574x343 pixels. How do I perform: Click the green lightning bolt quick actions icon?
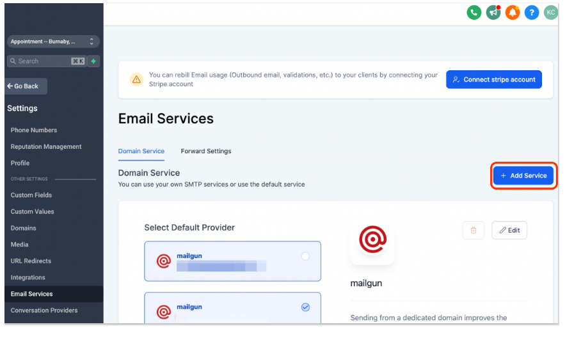click(x=93, y=61)
